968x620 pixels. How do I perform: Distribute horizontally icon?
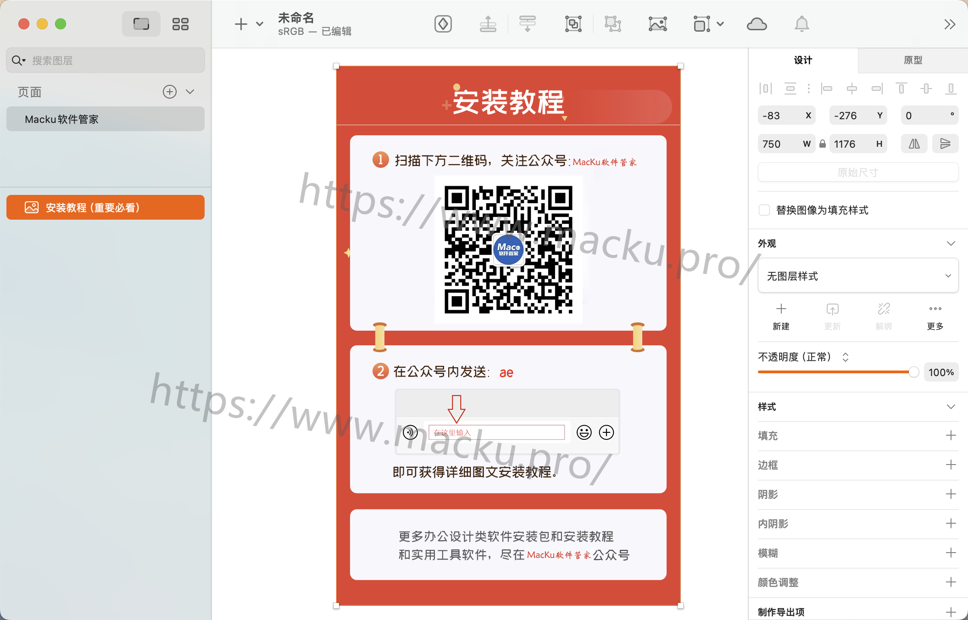point(766,88)
